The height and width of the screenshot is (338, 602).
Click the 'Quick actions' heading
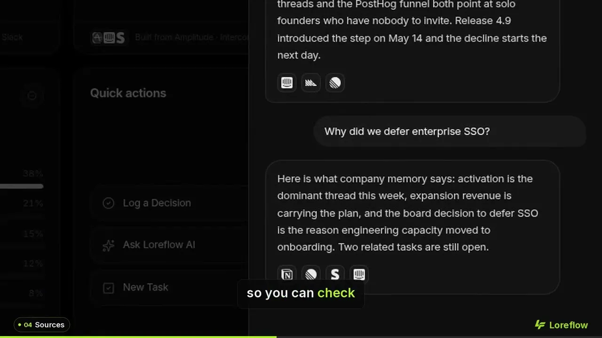pyautogui.click(x=128, y=93)
